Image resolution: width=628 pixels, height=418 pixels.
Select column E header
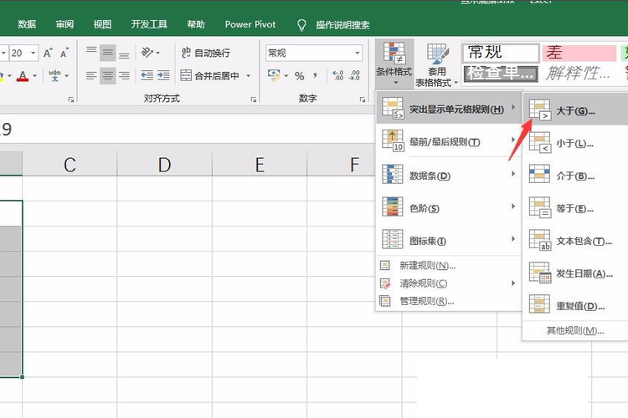pos(260,164)
